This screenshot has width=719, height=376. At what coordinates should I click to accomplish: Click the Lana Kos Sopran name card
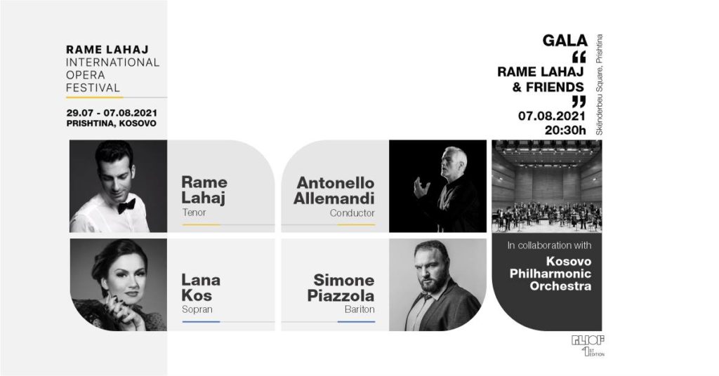tap(221, 284)
